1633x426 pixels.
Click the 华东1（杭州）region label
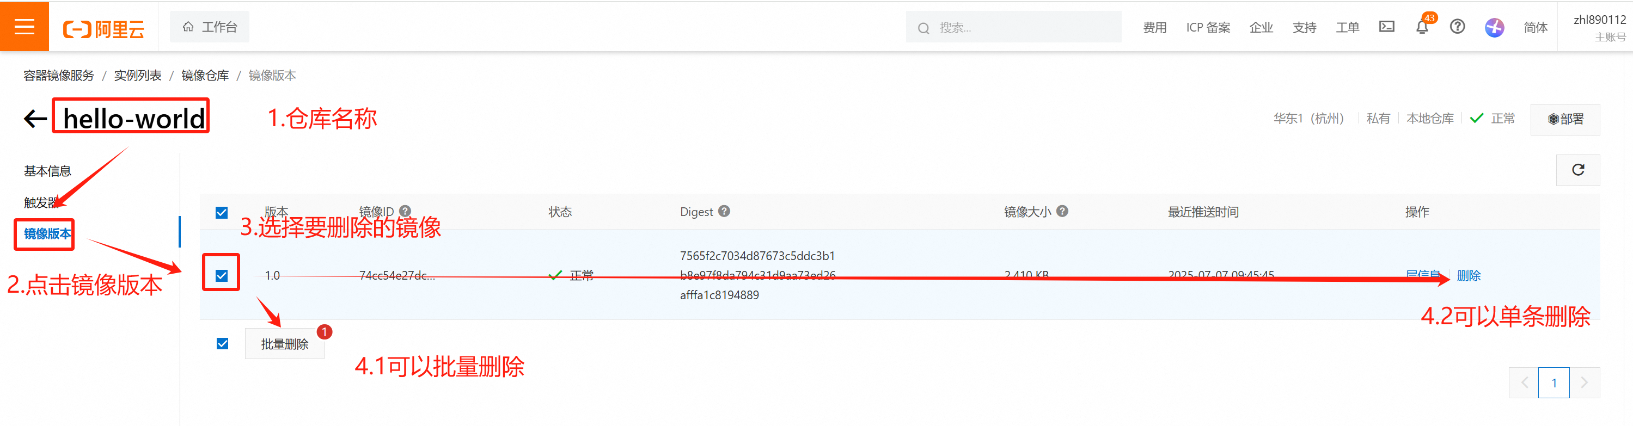pos(1308,119)
